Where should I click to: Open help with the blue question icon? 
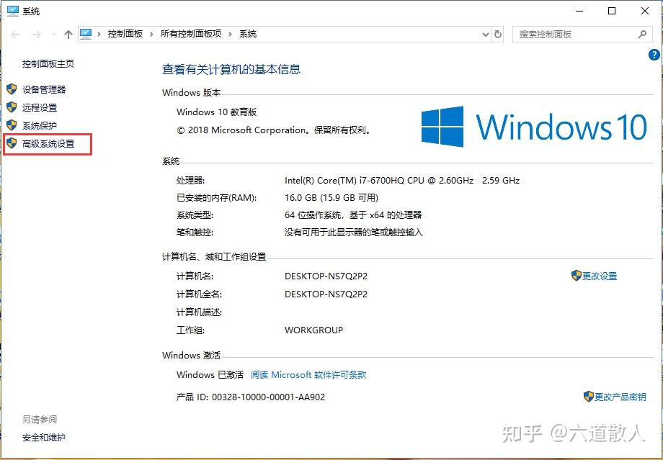(654, 55)
